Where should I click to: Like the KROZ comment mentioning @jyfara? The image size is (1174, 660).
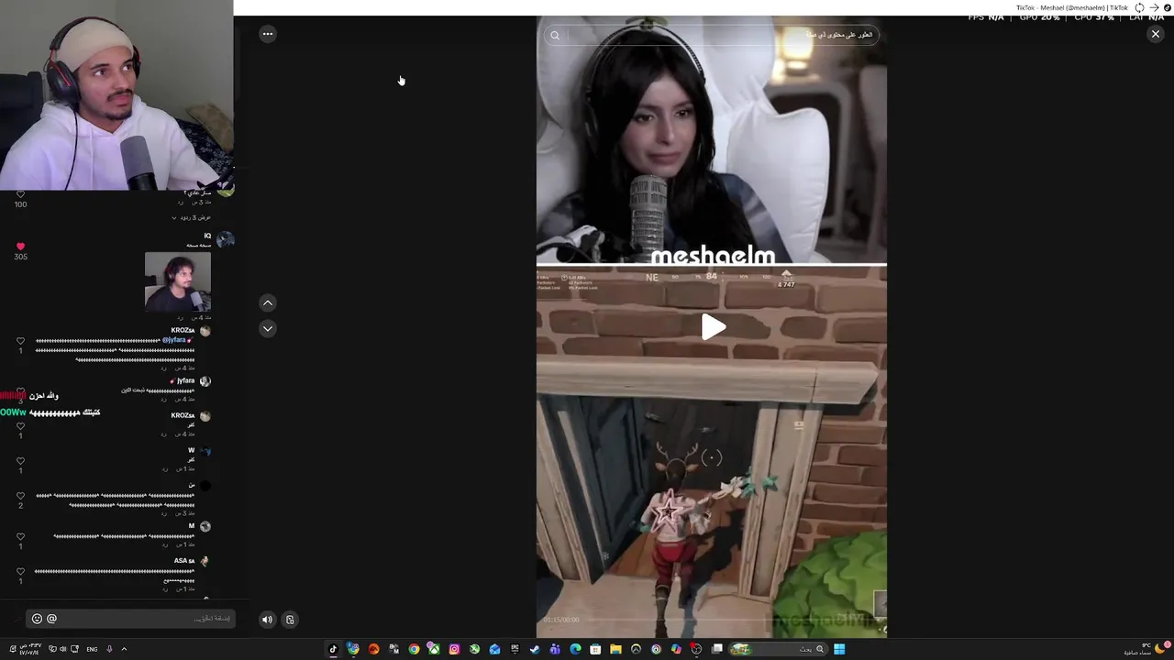coord(20,341)
